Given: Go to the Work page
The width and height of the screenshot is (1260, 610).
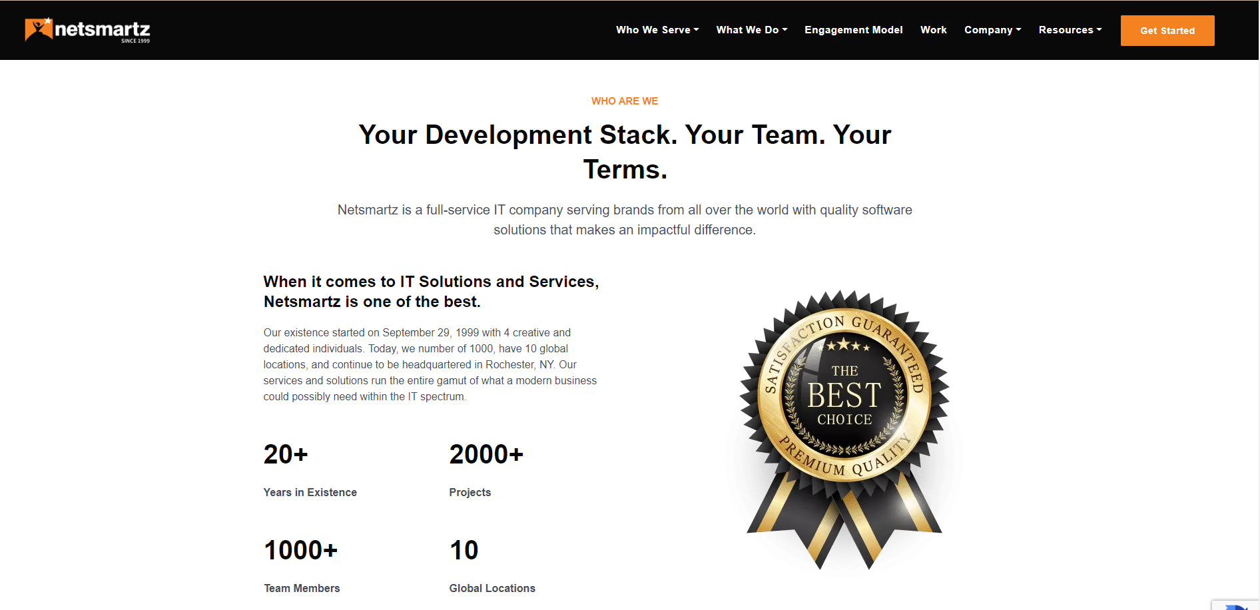Looking at the screenshot, I should pos(933,30).
